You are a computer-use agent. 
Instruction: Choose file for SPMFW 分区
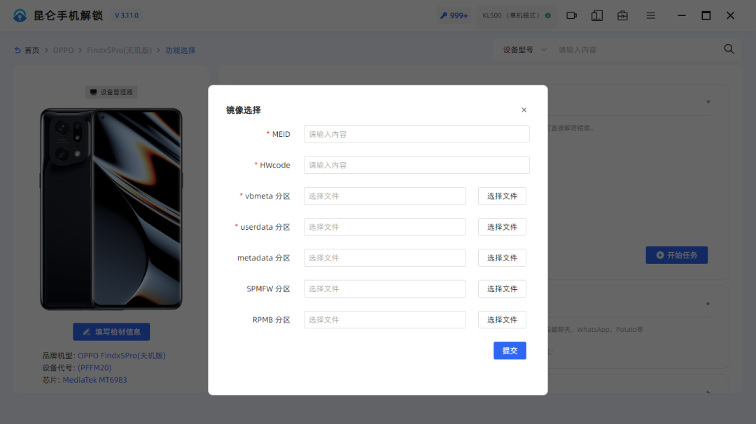point(502,288)
